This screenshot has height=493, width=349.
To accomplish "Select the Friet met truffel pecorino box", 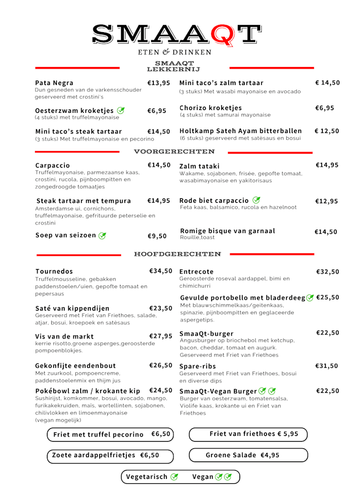I will click(x=111, y=435).
